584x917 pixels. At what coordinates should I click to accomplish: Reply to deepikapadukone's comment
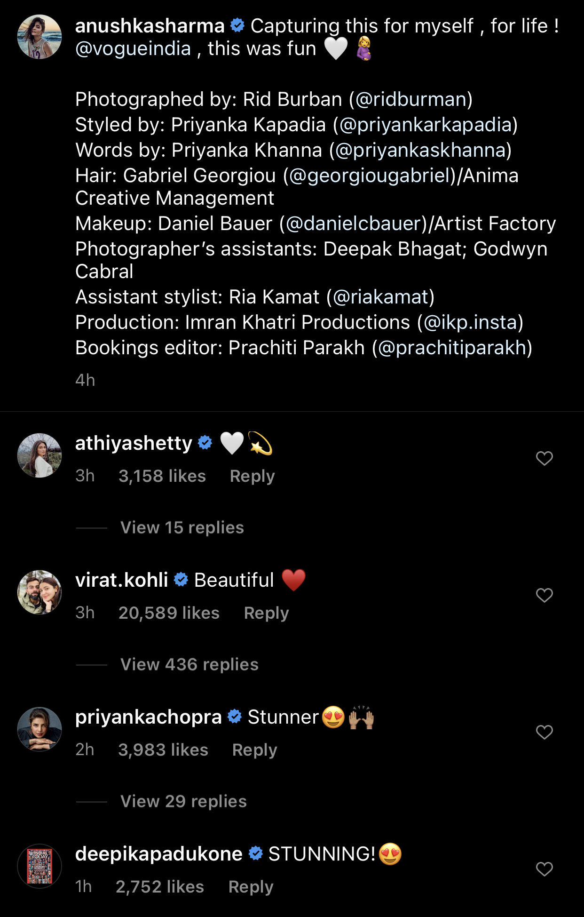251,887
